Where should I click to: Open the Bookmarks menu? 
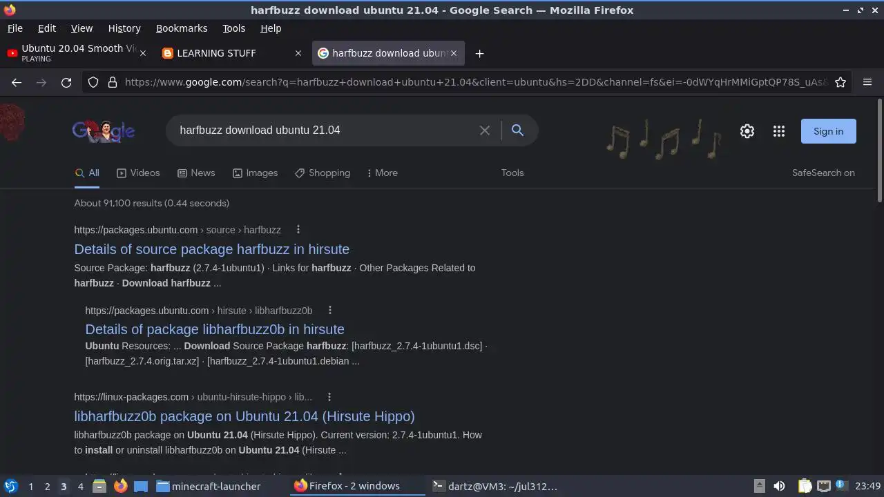pos(182,28)
